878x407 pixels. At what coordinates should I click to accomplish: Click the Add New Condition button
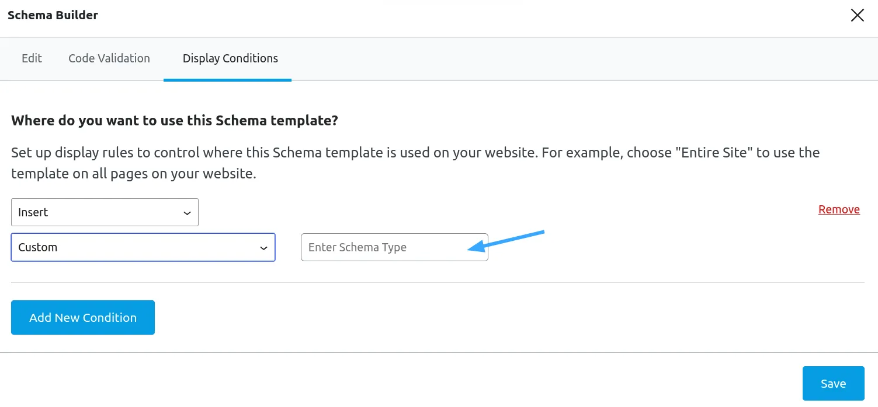coord(83,317)
